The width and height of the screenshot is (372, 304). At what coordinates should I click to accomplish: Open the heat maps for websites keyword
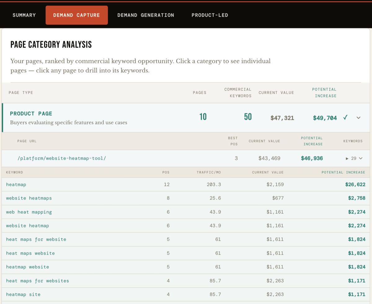coord(37,281)
